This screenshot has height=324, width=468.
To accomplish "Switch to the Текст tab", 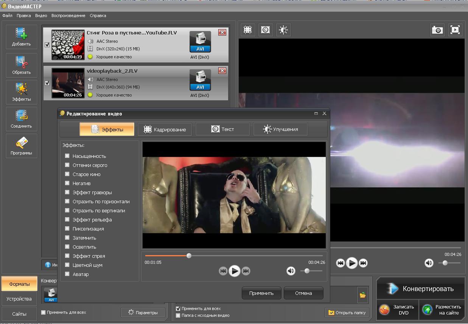I will pos(222,129).
